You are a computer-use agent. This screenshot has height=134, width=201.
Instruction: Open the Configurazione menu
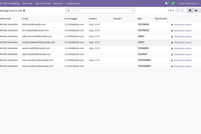click(x=73, y=3)
